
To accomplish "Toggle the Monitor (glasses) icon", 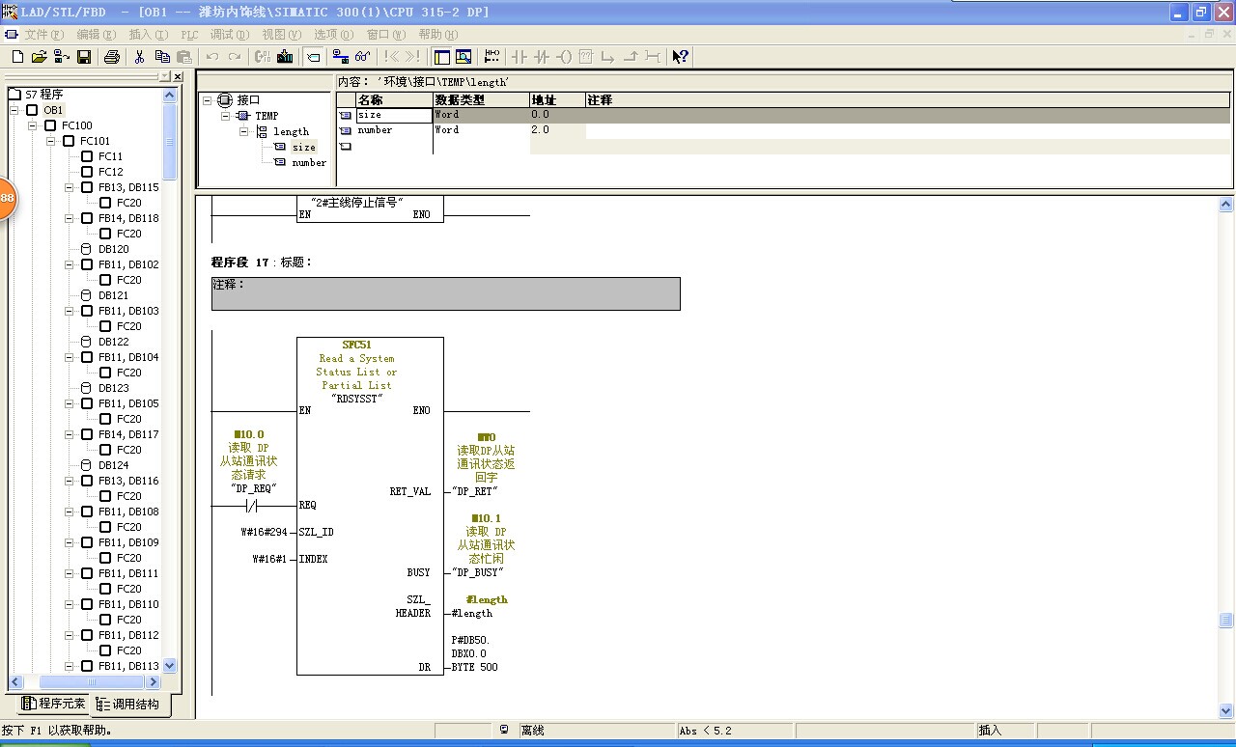I will point(362,57).
